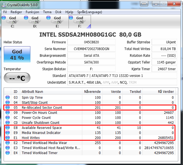Click the Buffer Størrelse Ukjent value

pyautogui.click(x=164, y=42)
